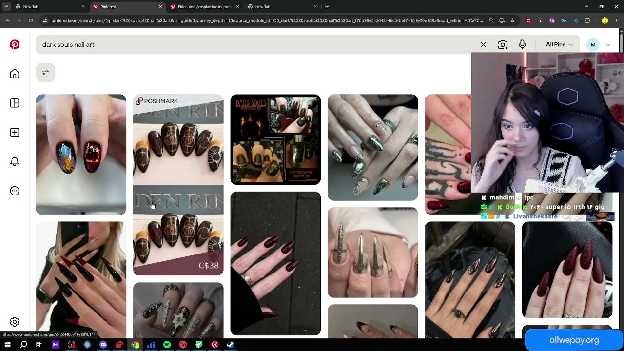Open the black and red long nails pin
The width and height of the screenshot is (624, 351).
point(81,280)
